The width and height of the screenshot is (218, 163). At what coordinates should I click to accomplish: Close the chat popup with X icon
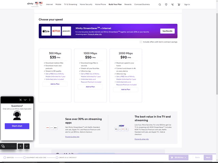point(20,100)
